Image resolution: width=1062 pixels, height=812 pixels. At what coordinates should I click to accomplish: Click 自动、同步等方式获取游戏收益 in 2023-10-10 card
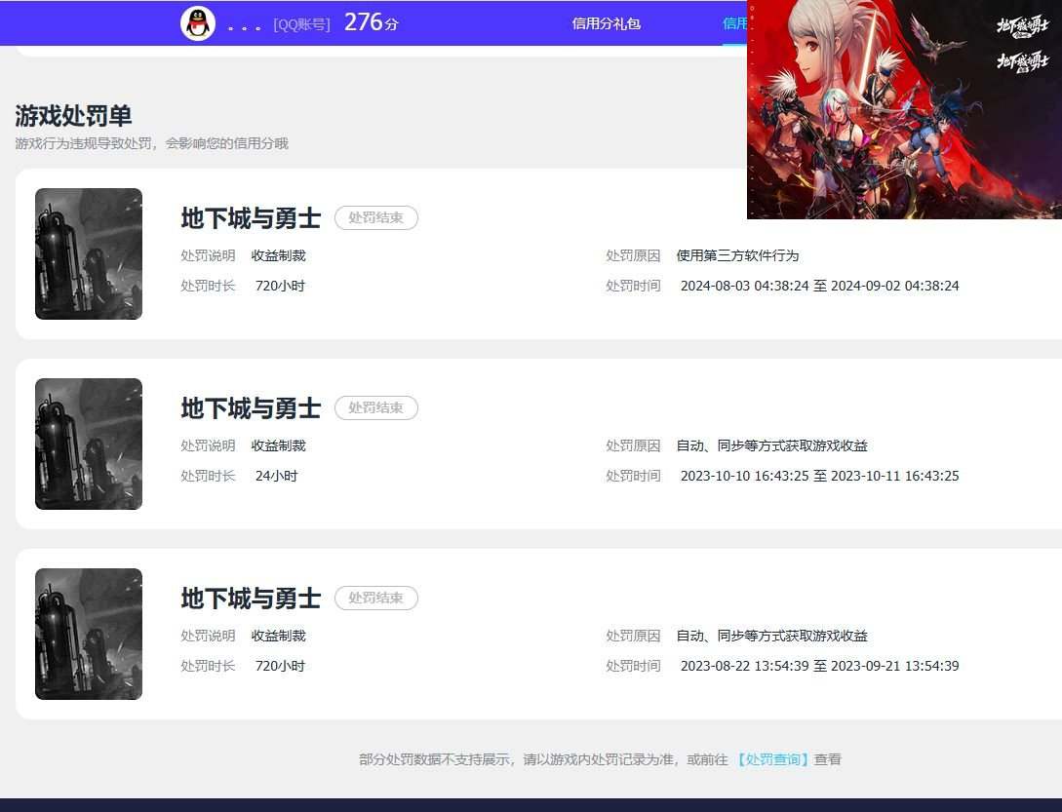point(772,445)
